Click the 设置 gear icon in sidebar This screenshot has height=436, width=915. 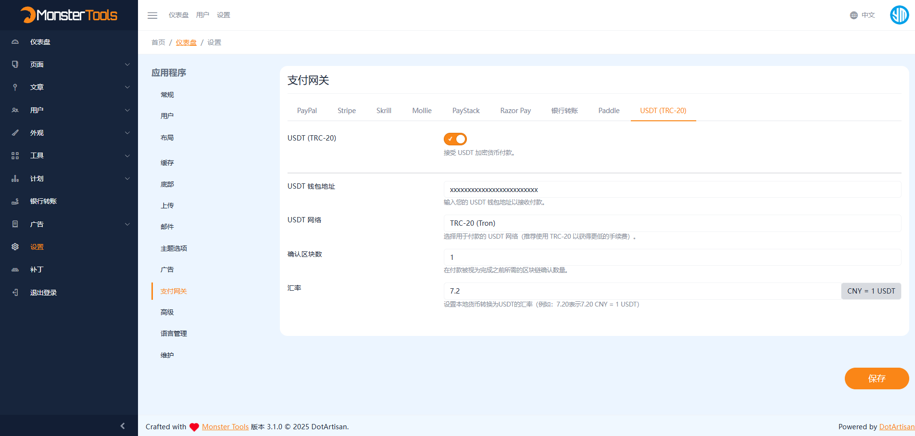(14, 246)
